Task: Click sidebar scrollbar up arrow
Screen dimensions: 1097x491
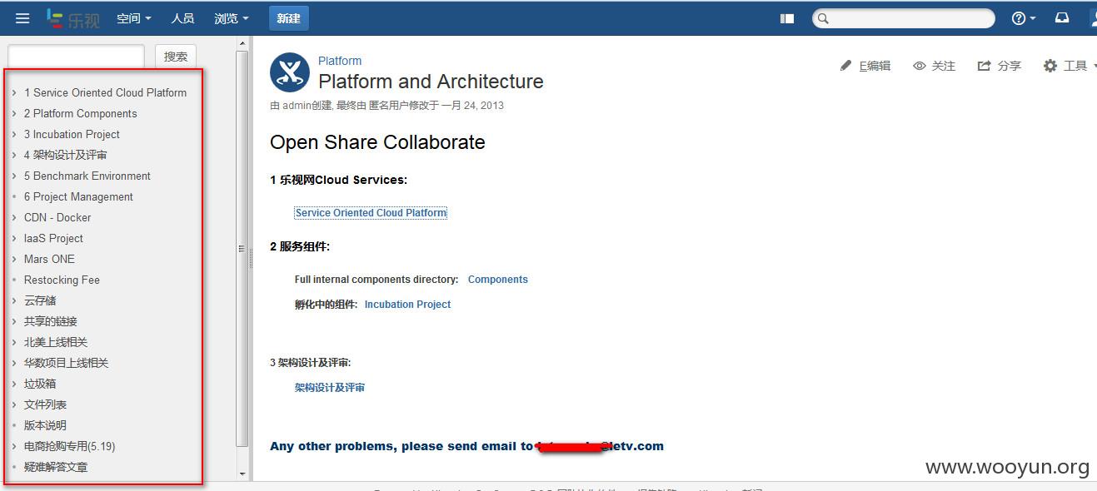Action: click(x=242, y=42)
